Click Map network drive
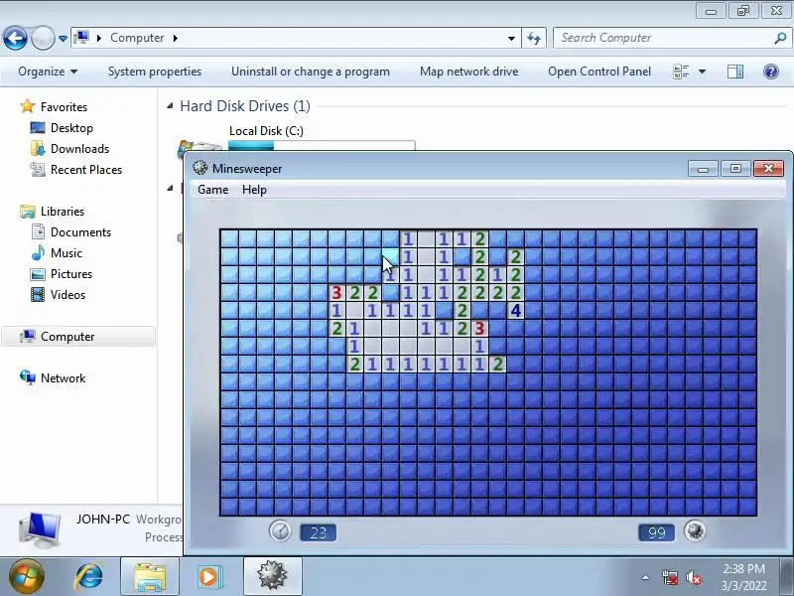 [x=468, y=72]
